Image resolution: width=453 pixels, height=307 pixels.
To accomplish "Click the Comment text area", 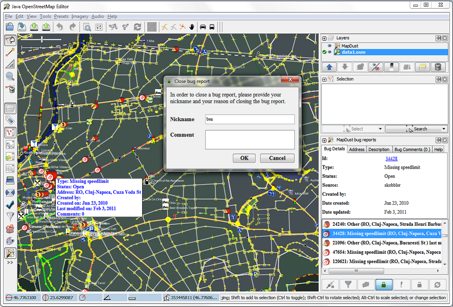I will point(250,140).
